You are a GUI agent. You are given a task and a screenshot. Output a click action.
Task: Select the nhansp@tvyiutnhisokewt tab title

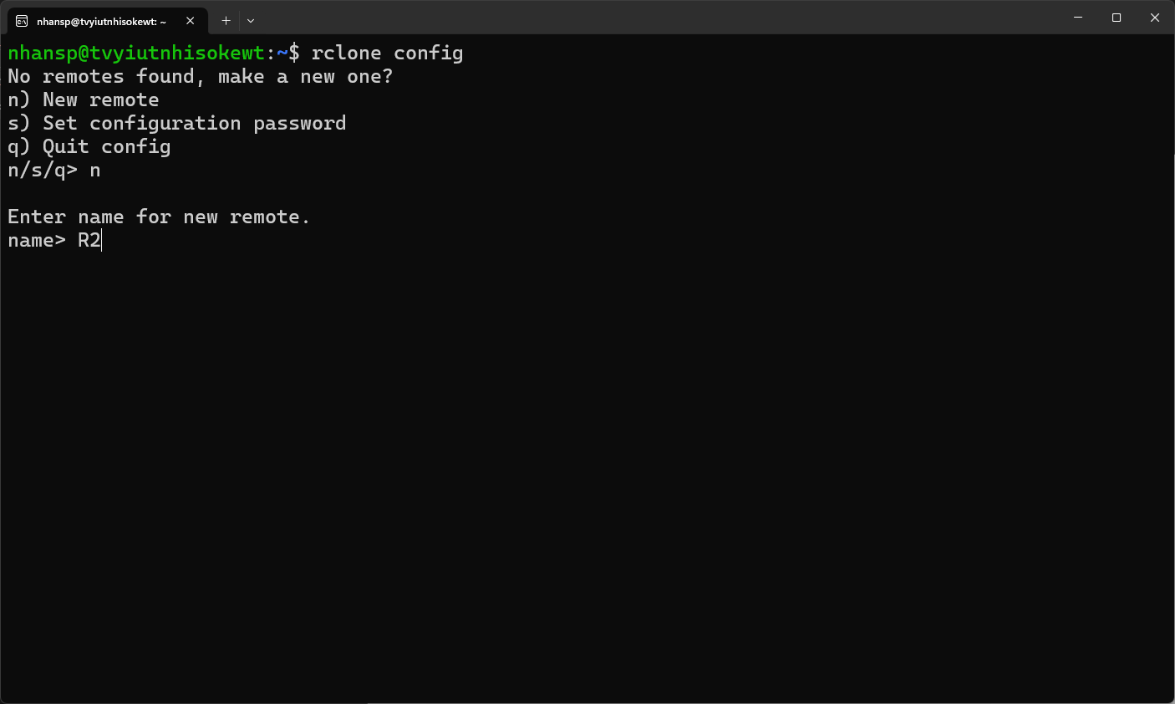pos(101,22)
